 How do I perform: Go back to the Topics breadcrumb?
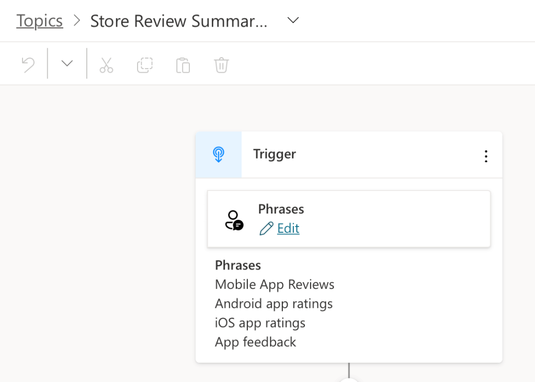40,21
